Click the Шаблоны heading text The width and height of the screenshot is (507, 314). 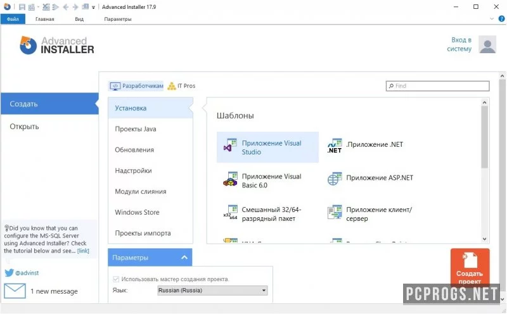[x=235, y=116]
